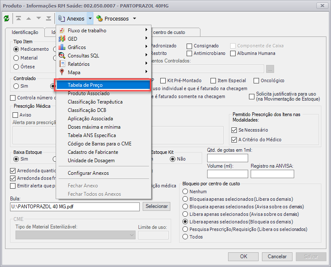Viewport: 331px width, 267px height.
Task: Check the Kit Pré-Montado checkbox
Action: click(x=163, y=80)
